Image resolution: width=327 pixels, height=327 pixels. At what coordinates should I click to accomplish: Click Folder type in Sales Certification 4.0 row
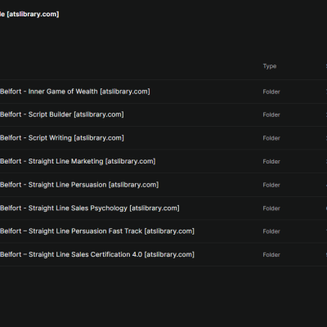coord(271,255)
